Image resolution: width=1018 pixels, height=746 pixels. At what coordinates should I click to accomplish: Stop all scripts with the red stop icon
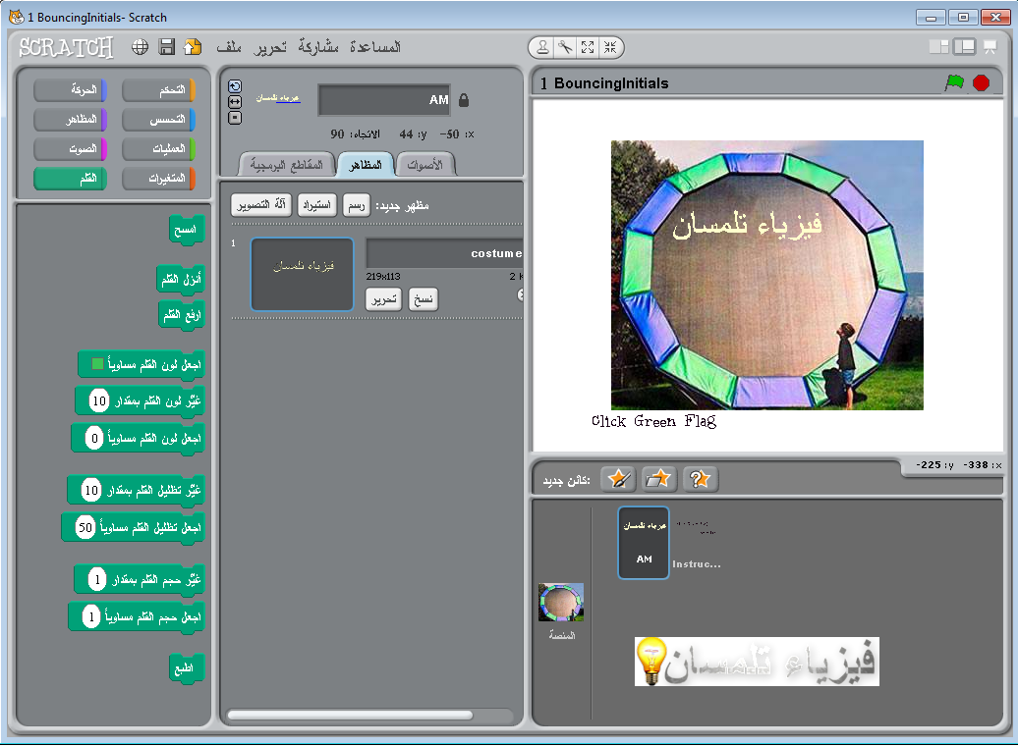pyautogui.click(x=979, y=84)
